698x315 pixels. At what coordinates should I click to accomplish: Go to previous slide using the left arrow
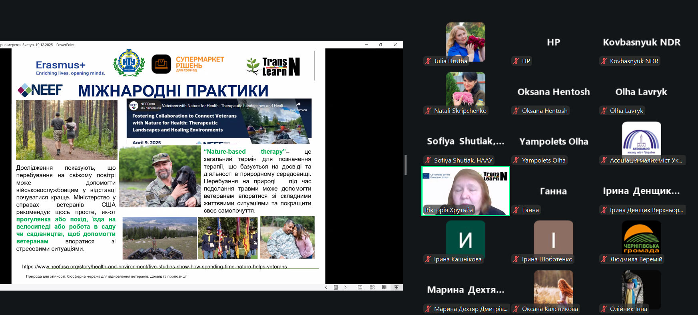click(x=326, y=287)
